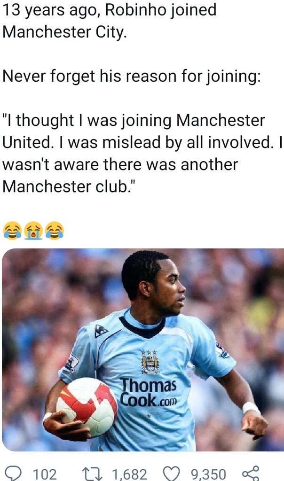
Task: Retweet the post using the arrows icon
Action: pyautogui.click(x=94, y=473)
